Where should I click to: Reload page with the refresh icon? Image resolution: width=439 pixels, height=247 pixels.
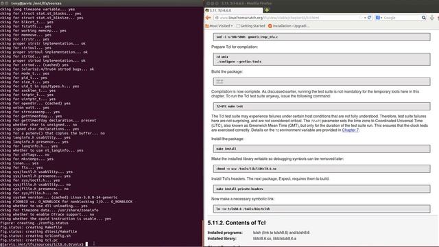pos(369,18)
